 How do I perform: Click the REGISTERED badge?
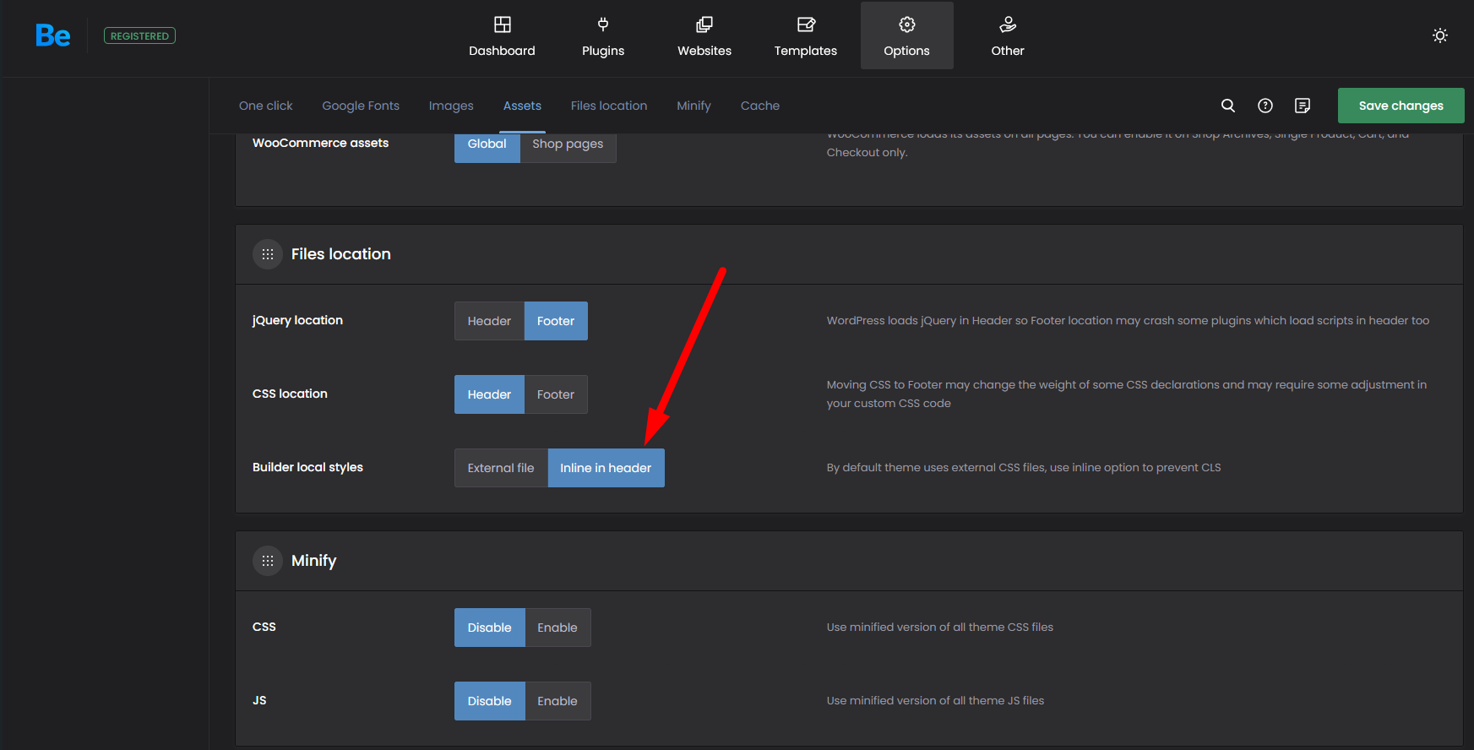click(x=139, y=35)
